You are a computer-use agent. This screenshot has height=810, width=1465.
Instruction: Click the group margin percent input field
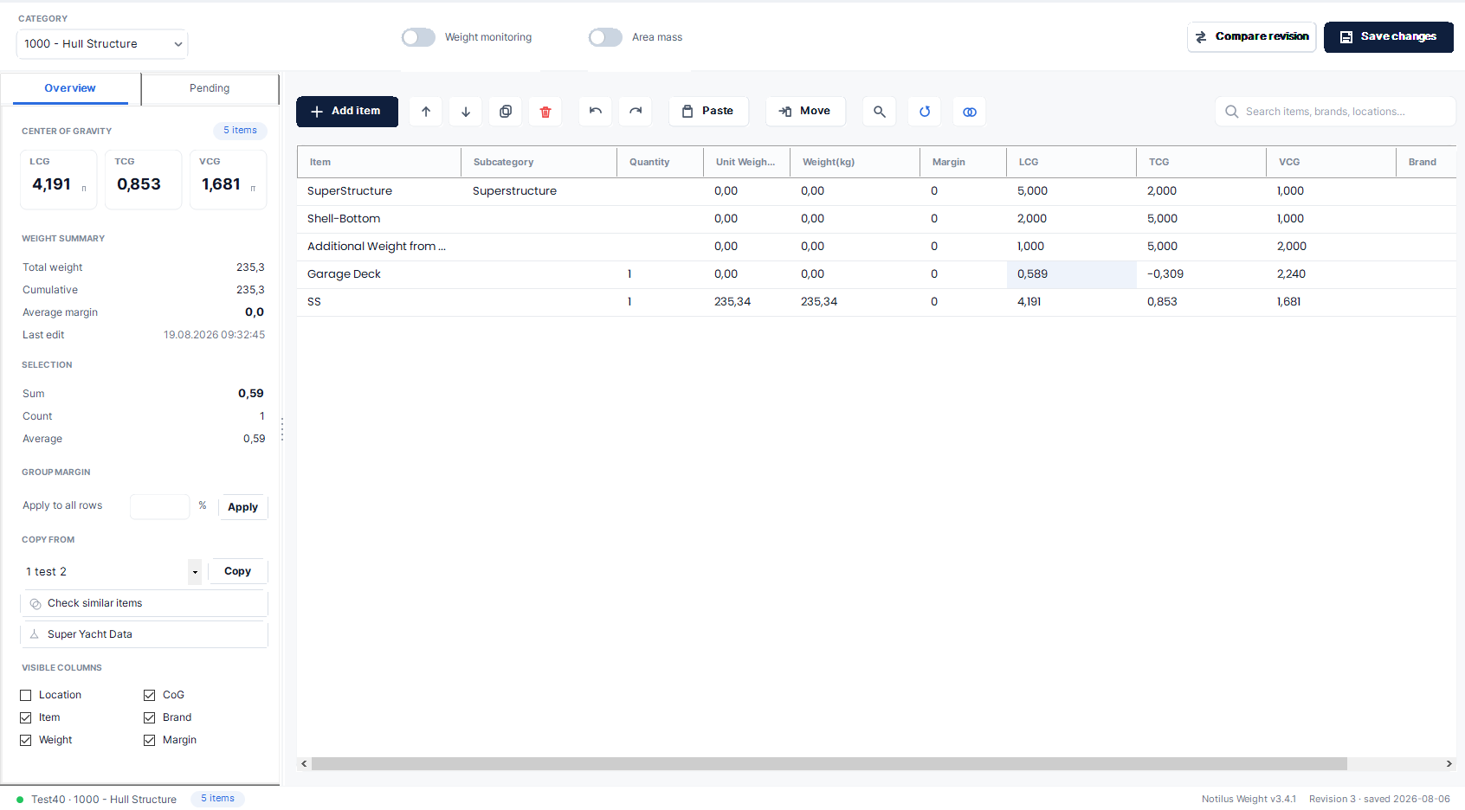coord(159,506)
